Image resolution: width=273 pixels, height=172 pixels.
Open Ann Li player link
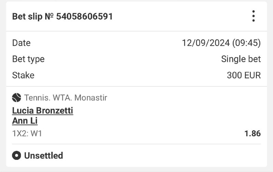point(25,121)
